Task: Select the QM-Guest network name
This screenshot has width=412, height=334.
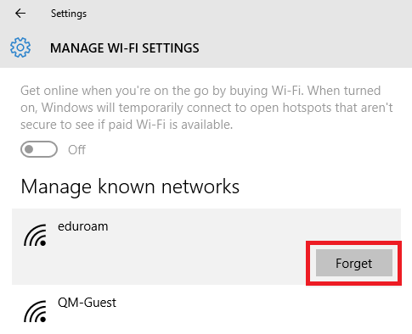Action: [87, 303]
